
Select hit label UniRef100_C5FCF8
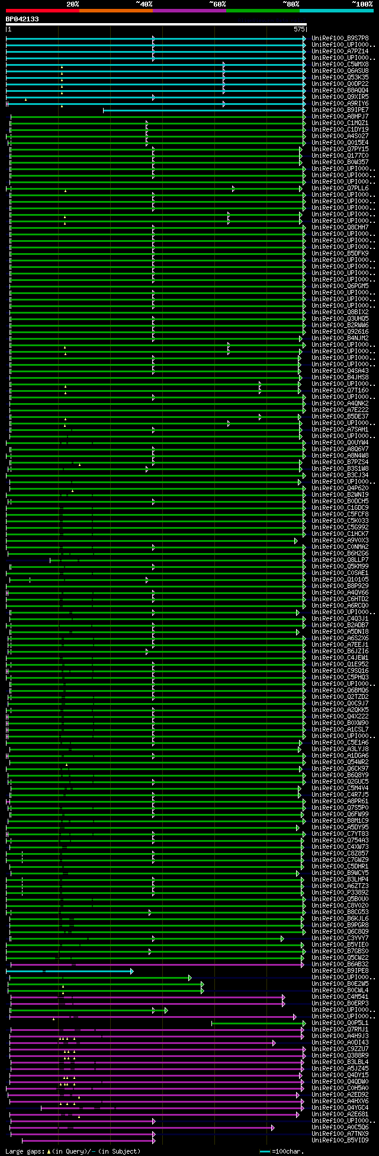(340, 515)
